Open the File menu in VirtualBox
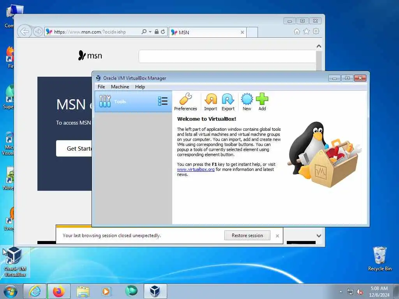Screen dimensions: 399x299 (x=101, y=87)
